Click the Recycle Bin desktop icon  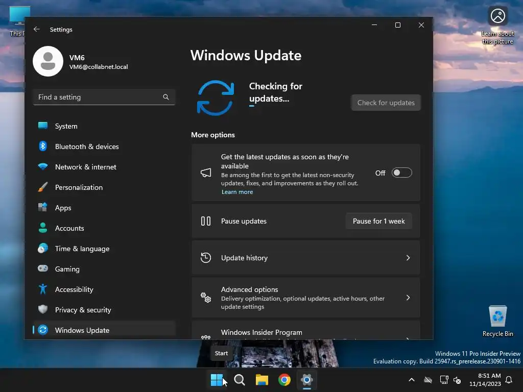(x=497, y=322)
